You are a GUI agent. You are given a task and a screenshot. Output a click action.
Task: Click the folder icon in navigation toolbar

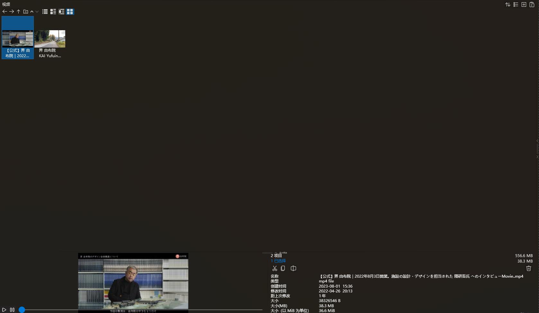click(x=26, y=12)
